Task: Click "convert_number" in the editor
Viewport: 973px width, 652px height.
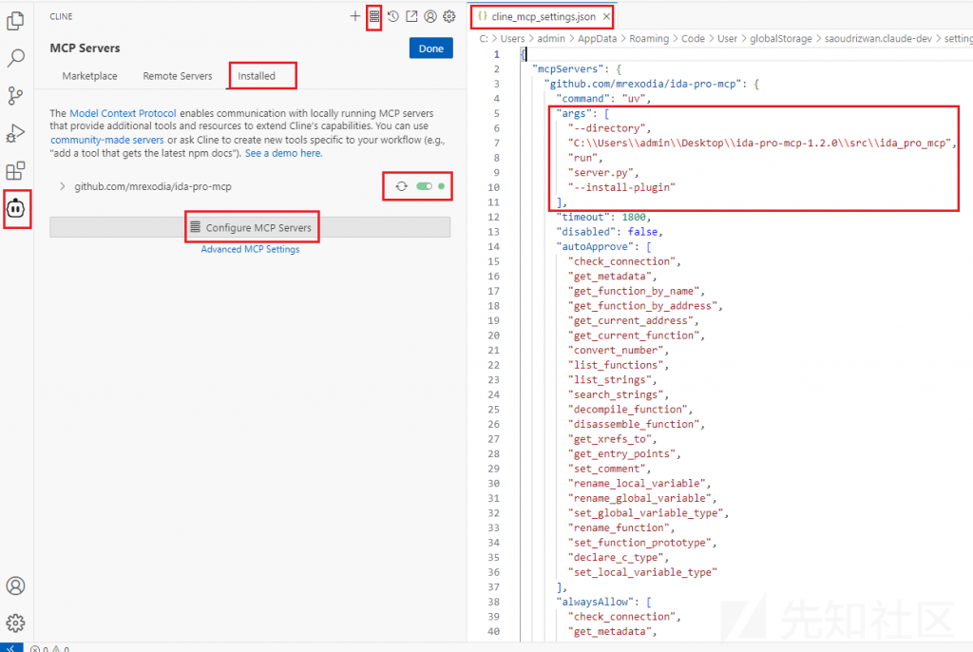Action: coord(615,350)
